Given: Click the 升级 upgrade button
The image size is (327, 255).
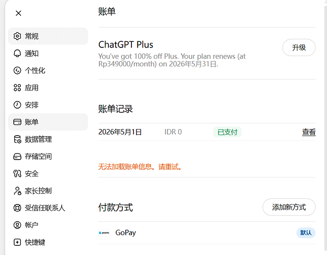Looking at the screenshot, I should pyautogui.click(x=299, y=47).
